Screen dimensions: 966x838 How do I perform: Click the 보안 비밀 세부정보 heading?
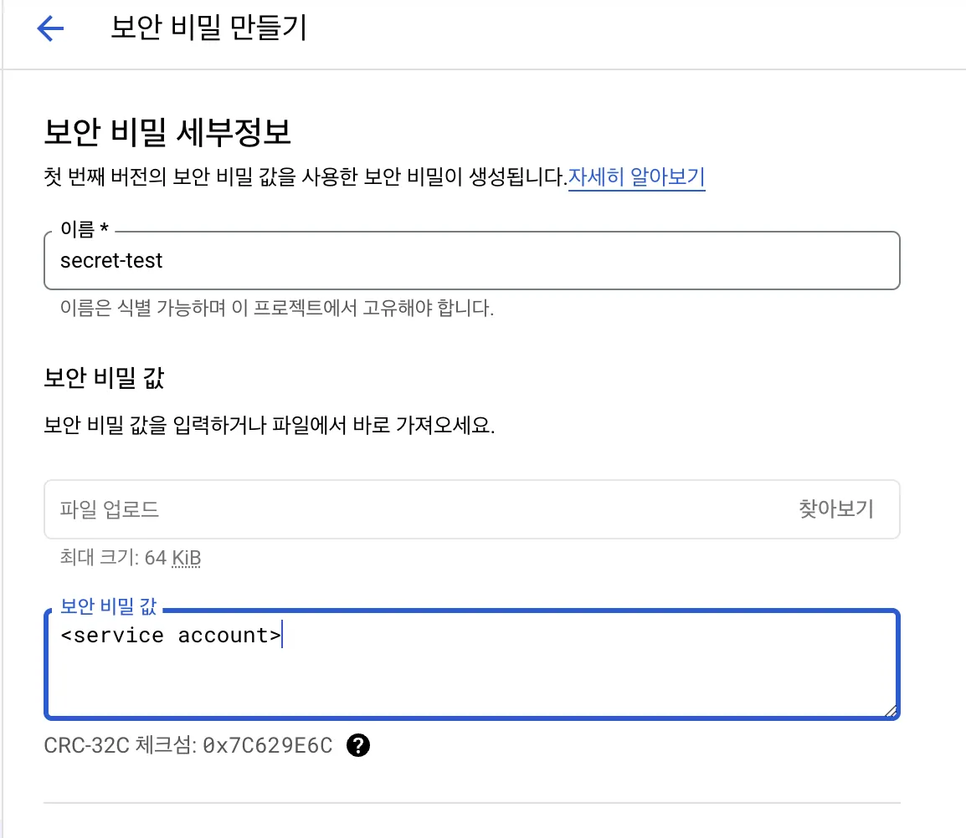tap(167, 133)
